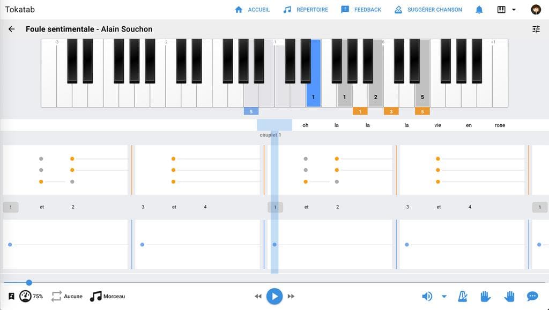Expand the instrument dropdown arrow

(x=514, y=10)
